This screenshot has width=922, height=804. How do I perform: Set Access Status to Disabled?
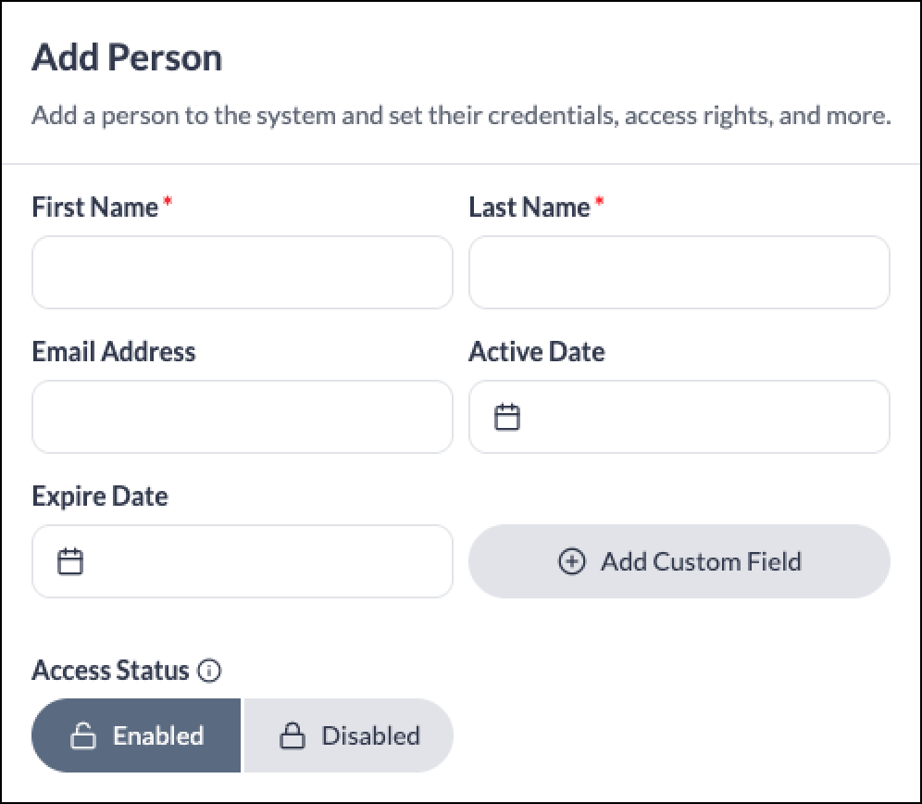[349, 735]
